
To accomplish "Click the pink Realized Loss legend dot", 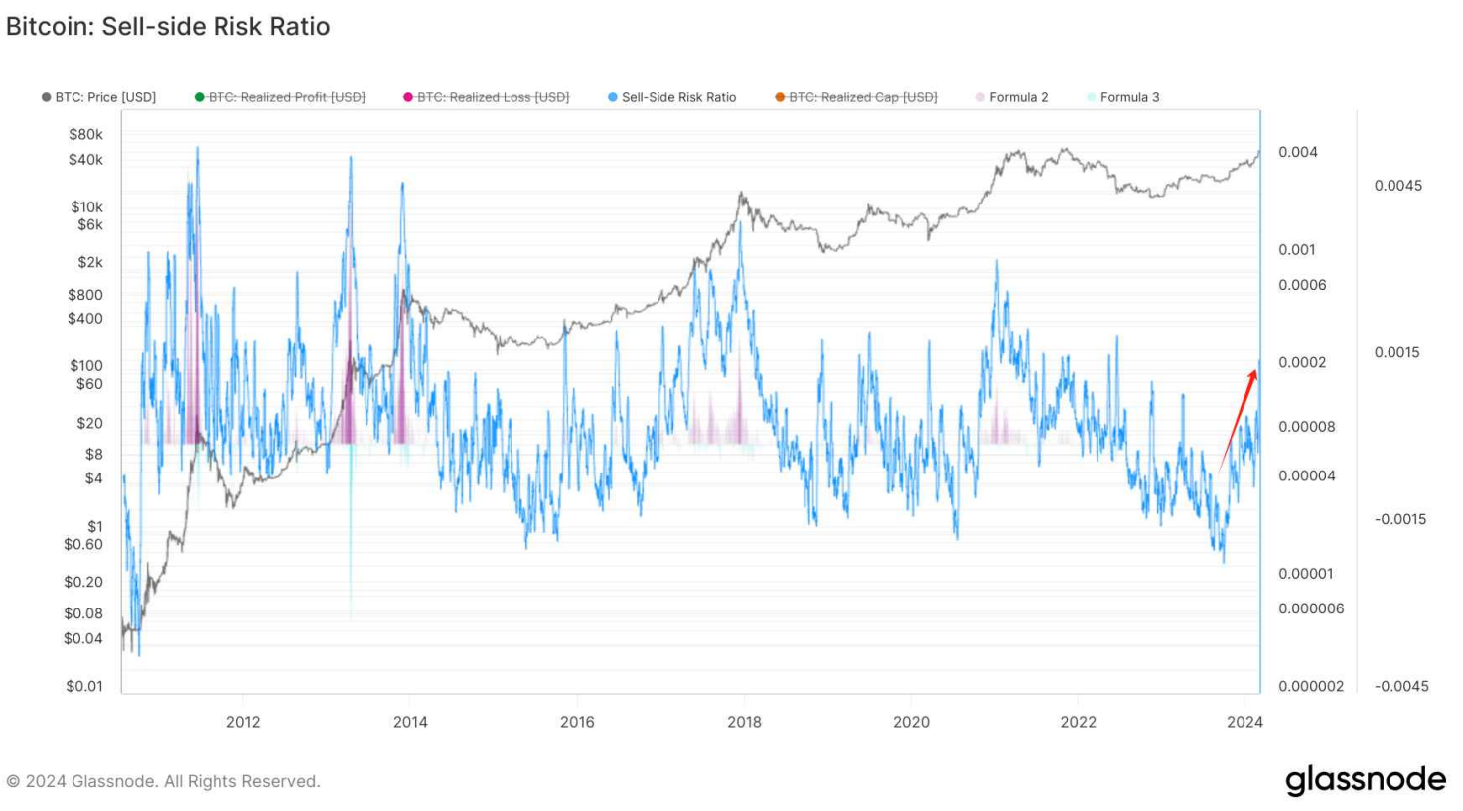I will coord(408,97).
